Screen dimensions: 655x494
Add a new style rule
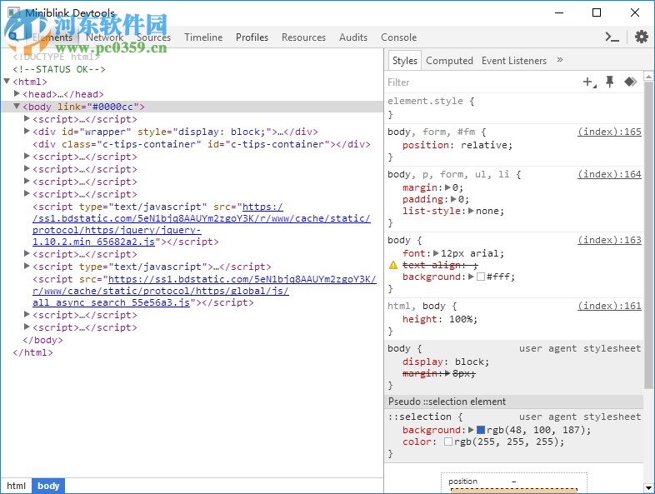pos(589,82)
